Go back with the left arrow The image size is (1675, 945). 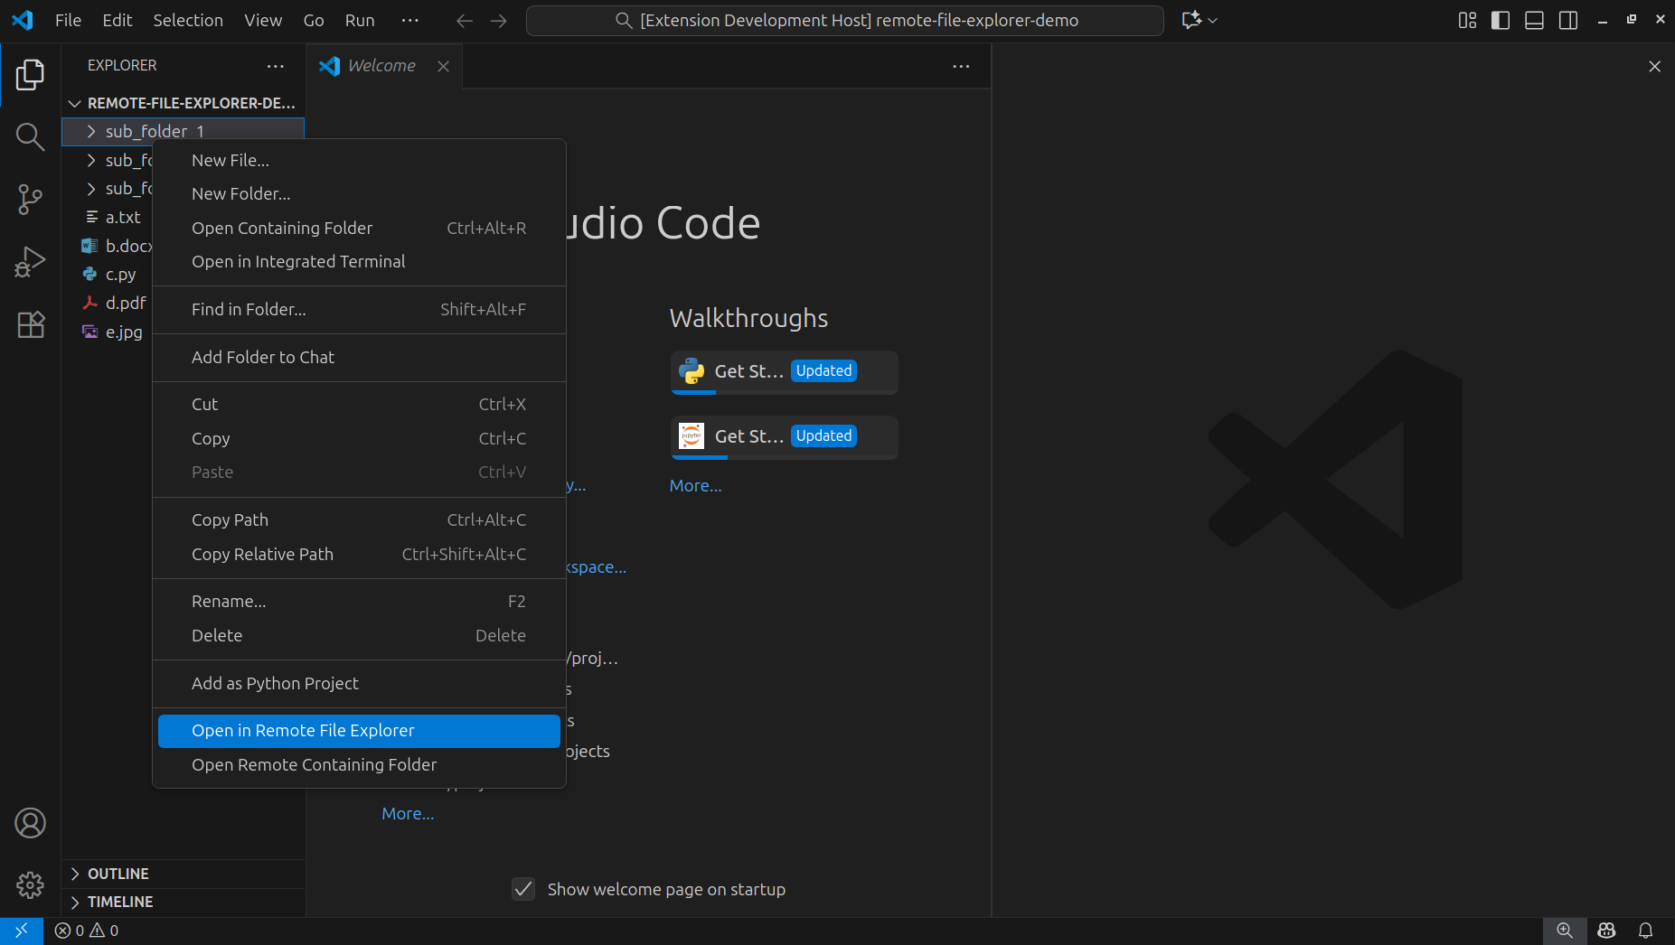point(465,20)
